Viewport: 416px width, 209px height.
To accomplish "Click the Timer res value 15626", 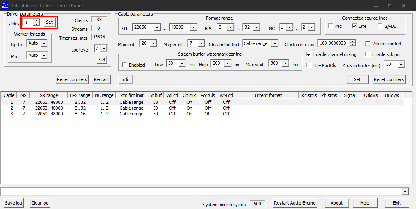I will [99, 37].
